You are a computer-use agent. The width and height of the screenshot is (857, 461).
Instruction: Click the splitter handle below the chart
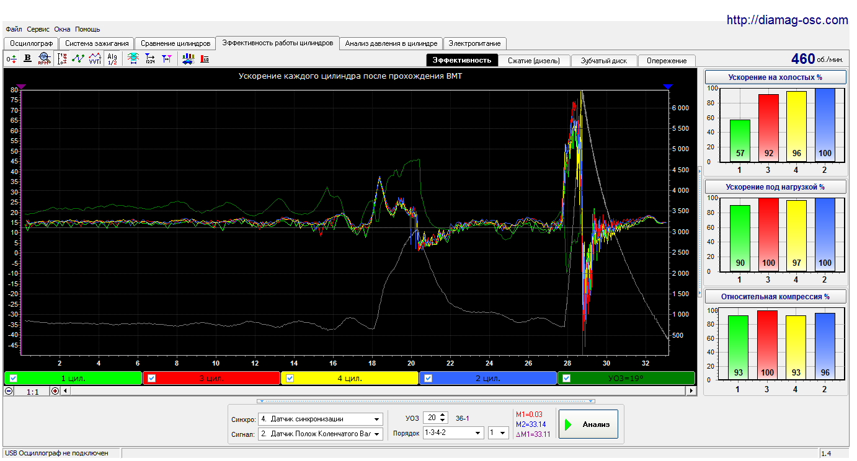tap(426, 401)
